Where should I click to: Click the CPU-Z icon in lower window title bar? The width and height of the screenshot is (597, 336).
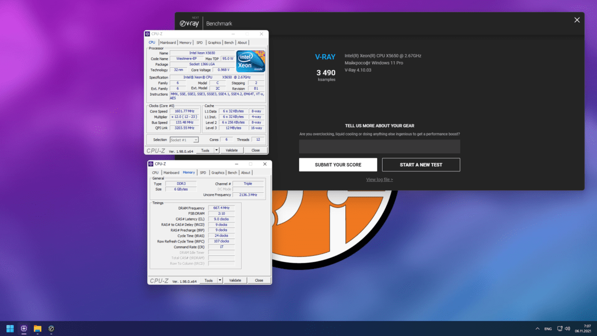pyautogui.click(x=151, y=164)
